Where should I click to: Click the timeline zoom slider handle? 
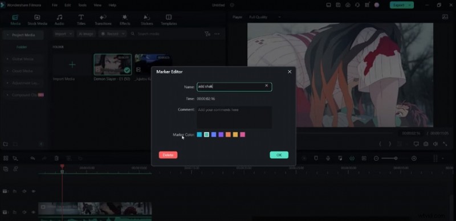(x=396, y=158)
